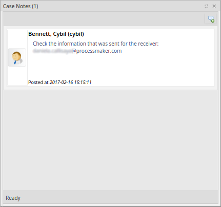Click the Ready status bar text
This screenshot has height=207, width=221.
point(13,198)
